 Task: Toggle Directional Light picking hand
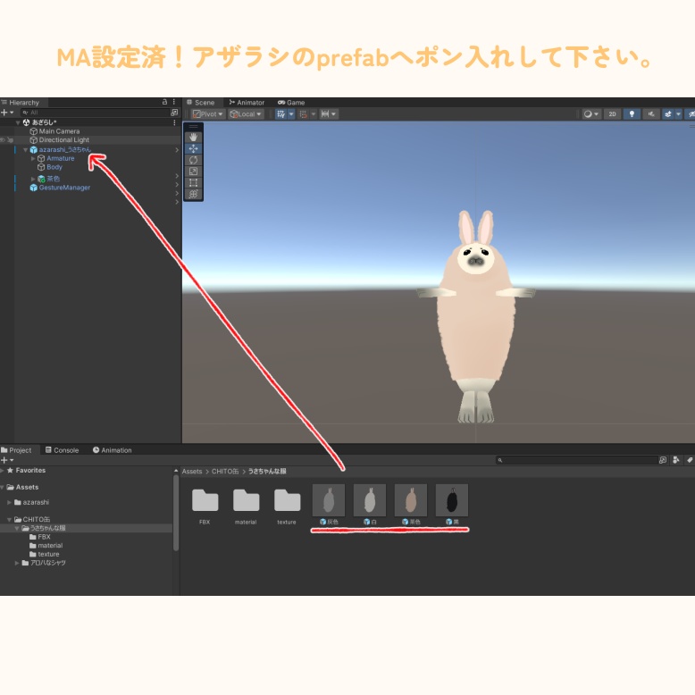click(x=10, y=140)
